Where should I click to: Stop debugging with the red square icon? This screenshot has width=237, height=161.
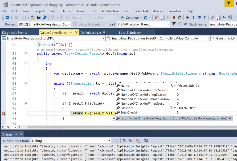(x=174, y=18)
